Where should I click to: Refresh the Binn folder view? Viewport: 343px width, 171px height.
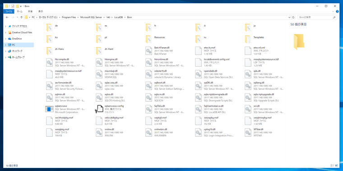click(293, 17)
